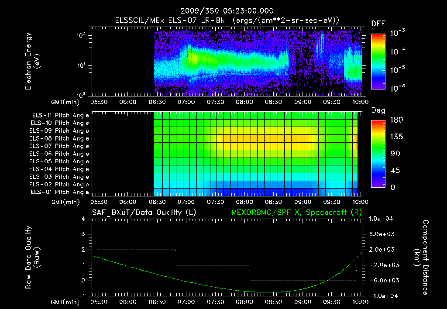Viewport: 447px width, 309px height.
Task: Click the white data quality line at level 0
Action: (303, 281)
